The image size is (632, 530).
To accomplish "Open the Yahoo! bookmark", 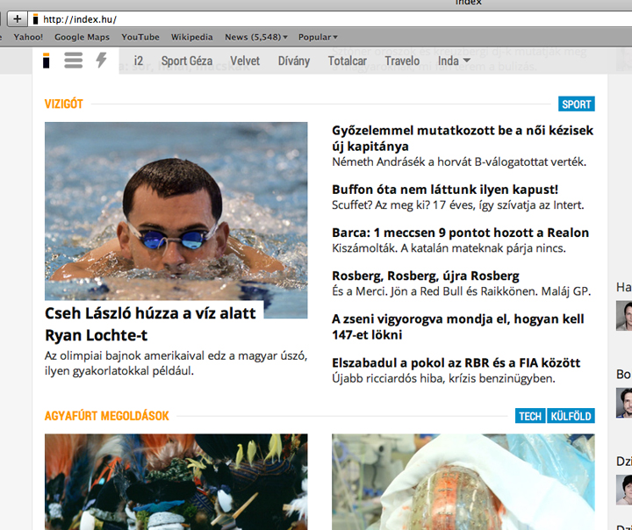I will pyautogui.click(x=28, y=37).
